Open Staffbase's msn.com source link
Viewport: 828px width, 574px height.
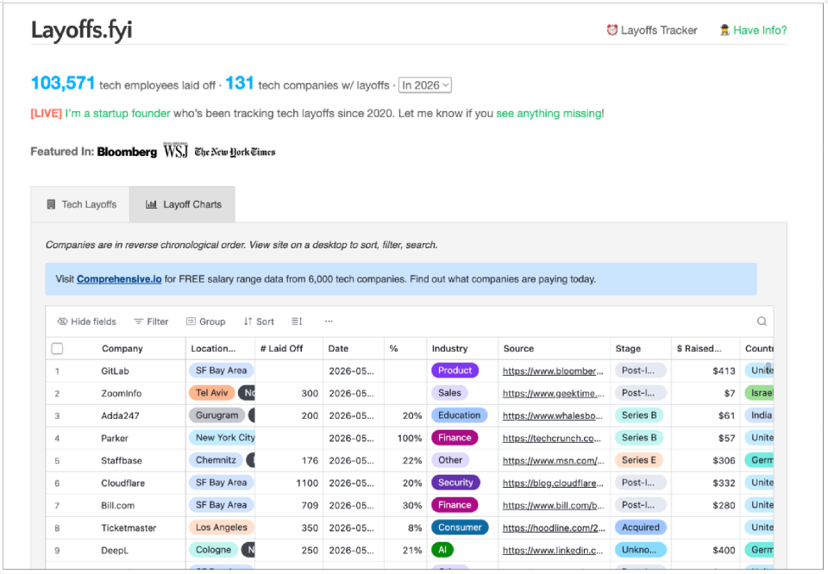(x=553, y=460)
